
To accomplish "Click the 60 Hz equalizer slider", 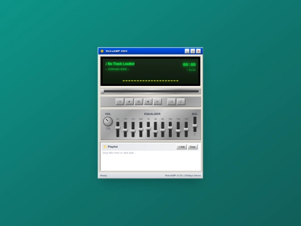I will [118, 129].
